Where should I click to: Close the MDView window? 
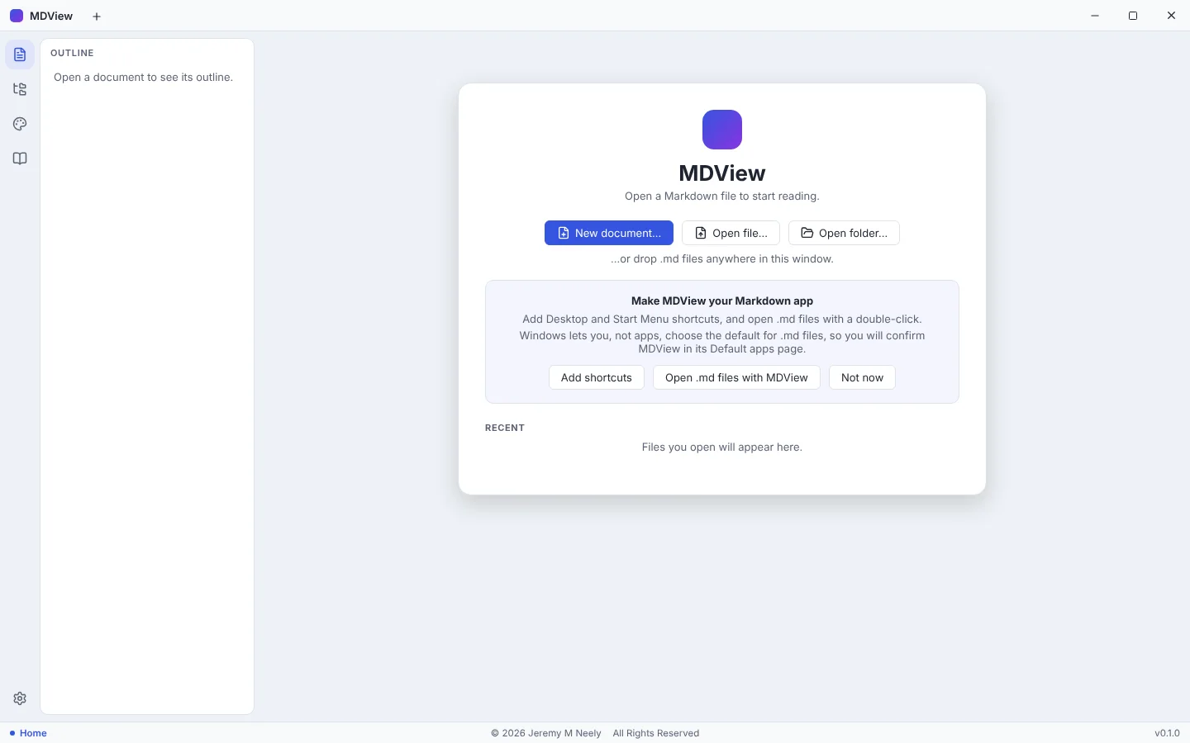pos(1171,16)
